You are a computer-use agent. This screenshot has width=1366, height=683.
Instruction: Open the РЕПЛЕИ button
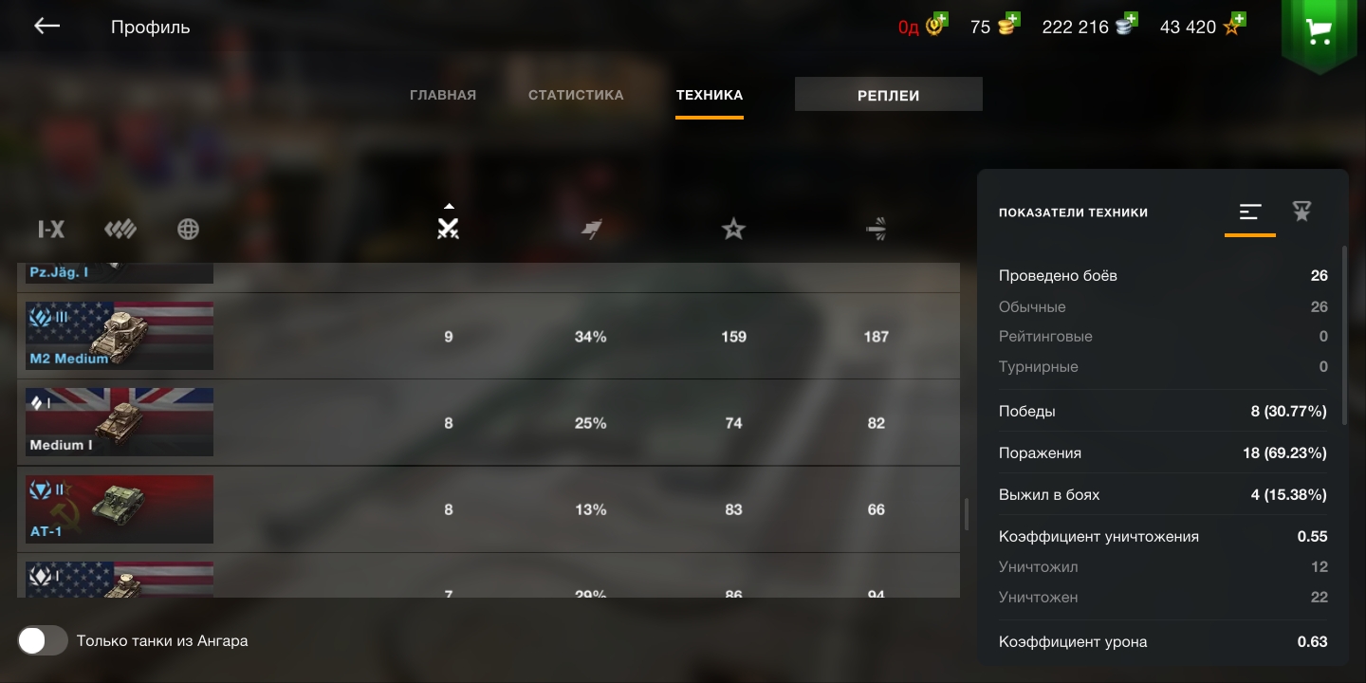click(889, 95)
